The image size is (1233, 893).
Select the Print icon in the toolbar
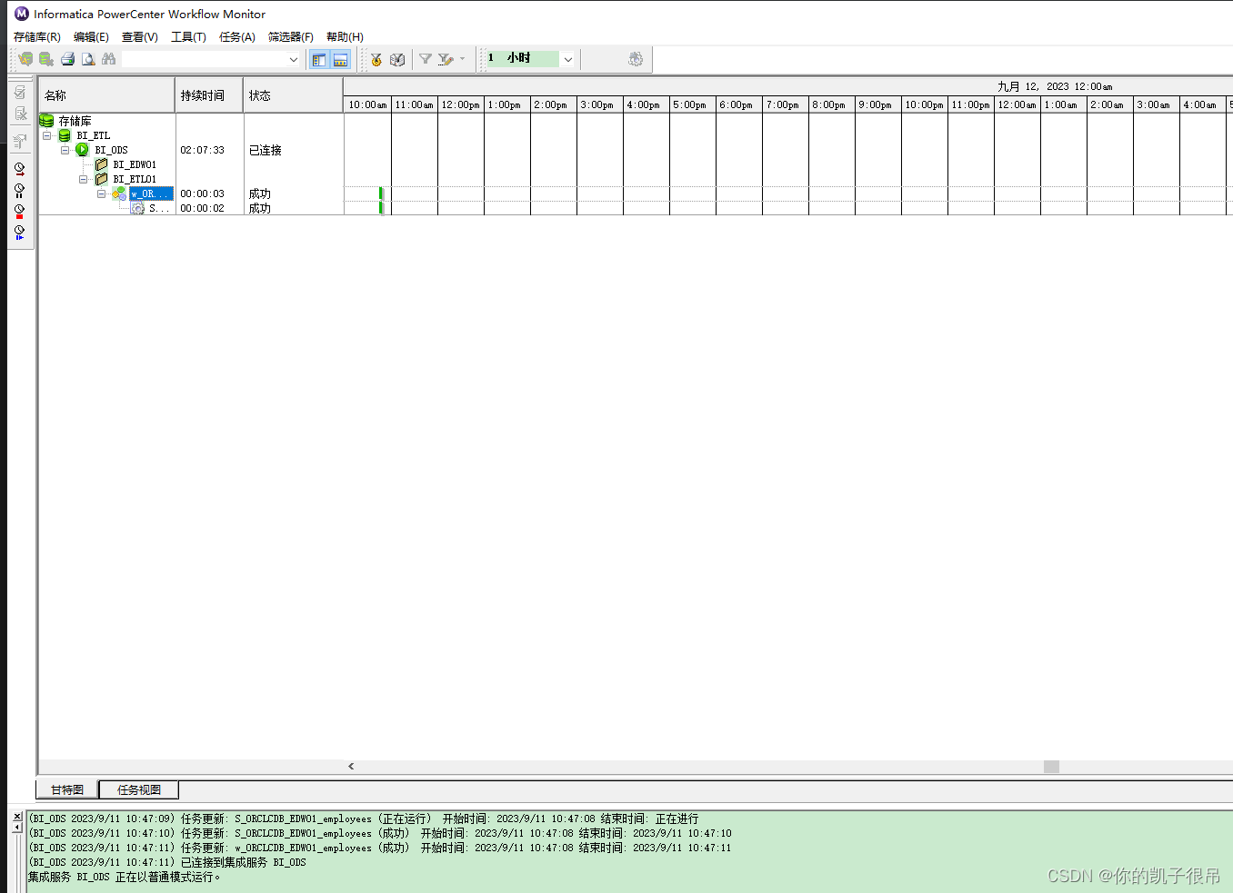[x=67, y=58]
